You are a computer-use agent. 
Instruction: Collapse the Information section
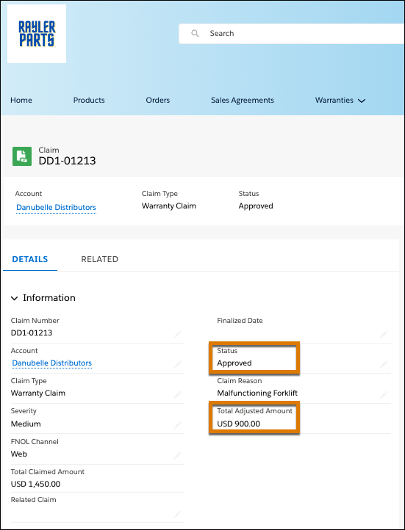(14, 298)
